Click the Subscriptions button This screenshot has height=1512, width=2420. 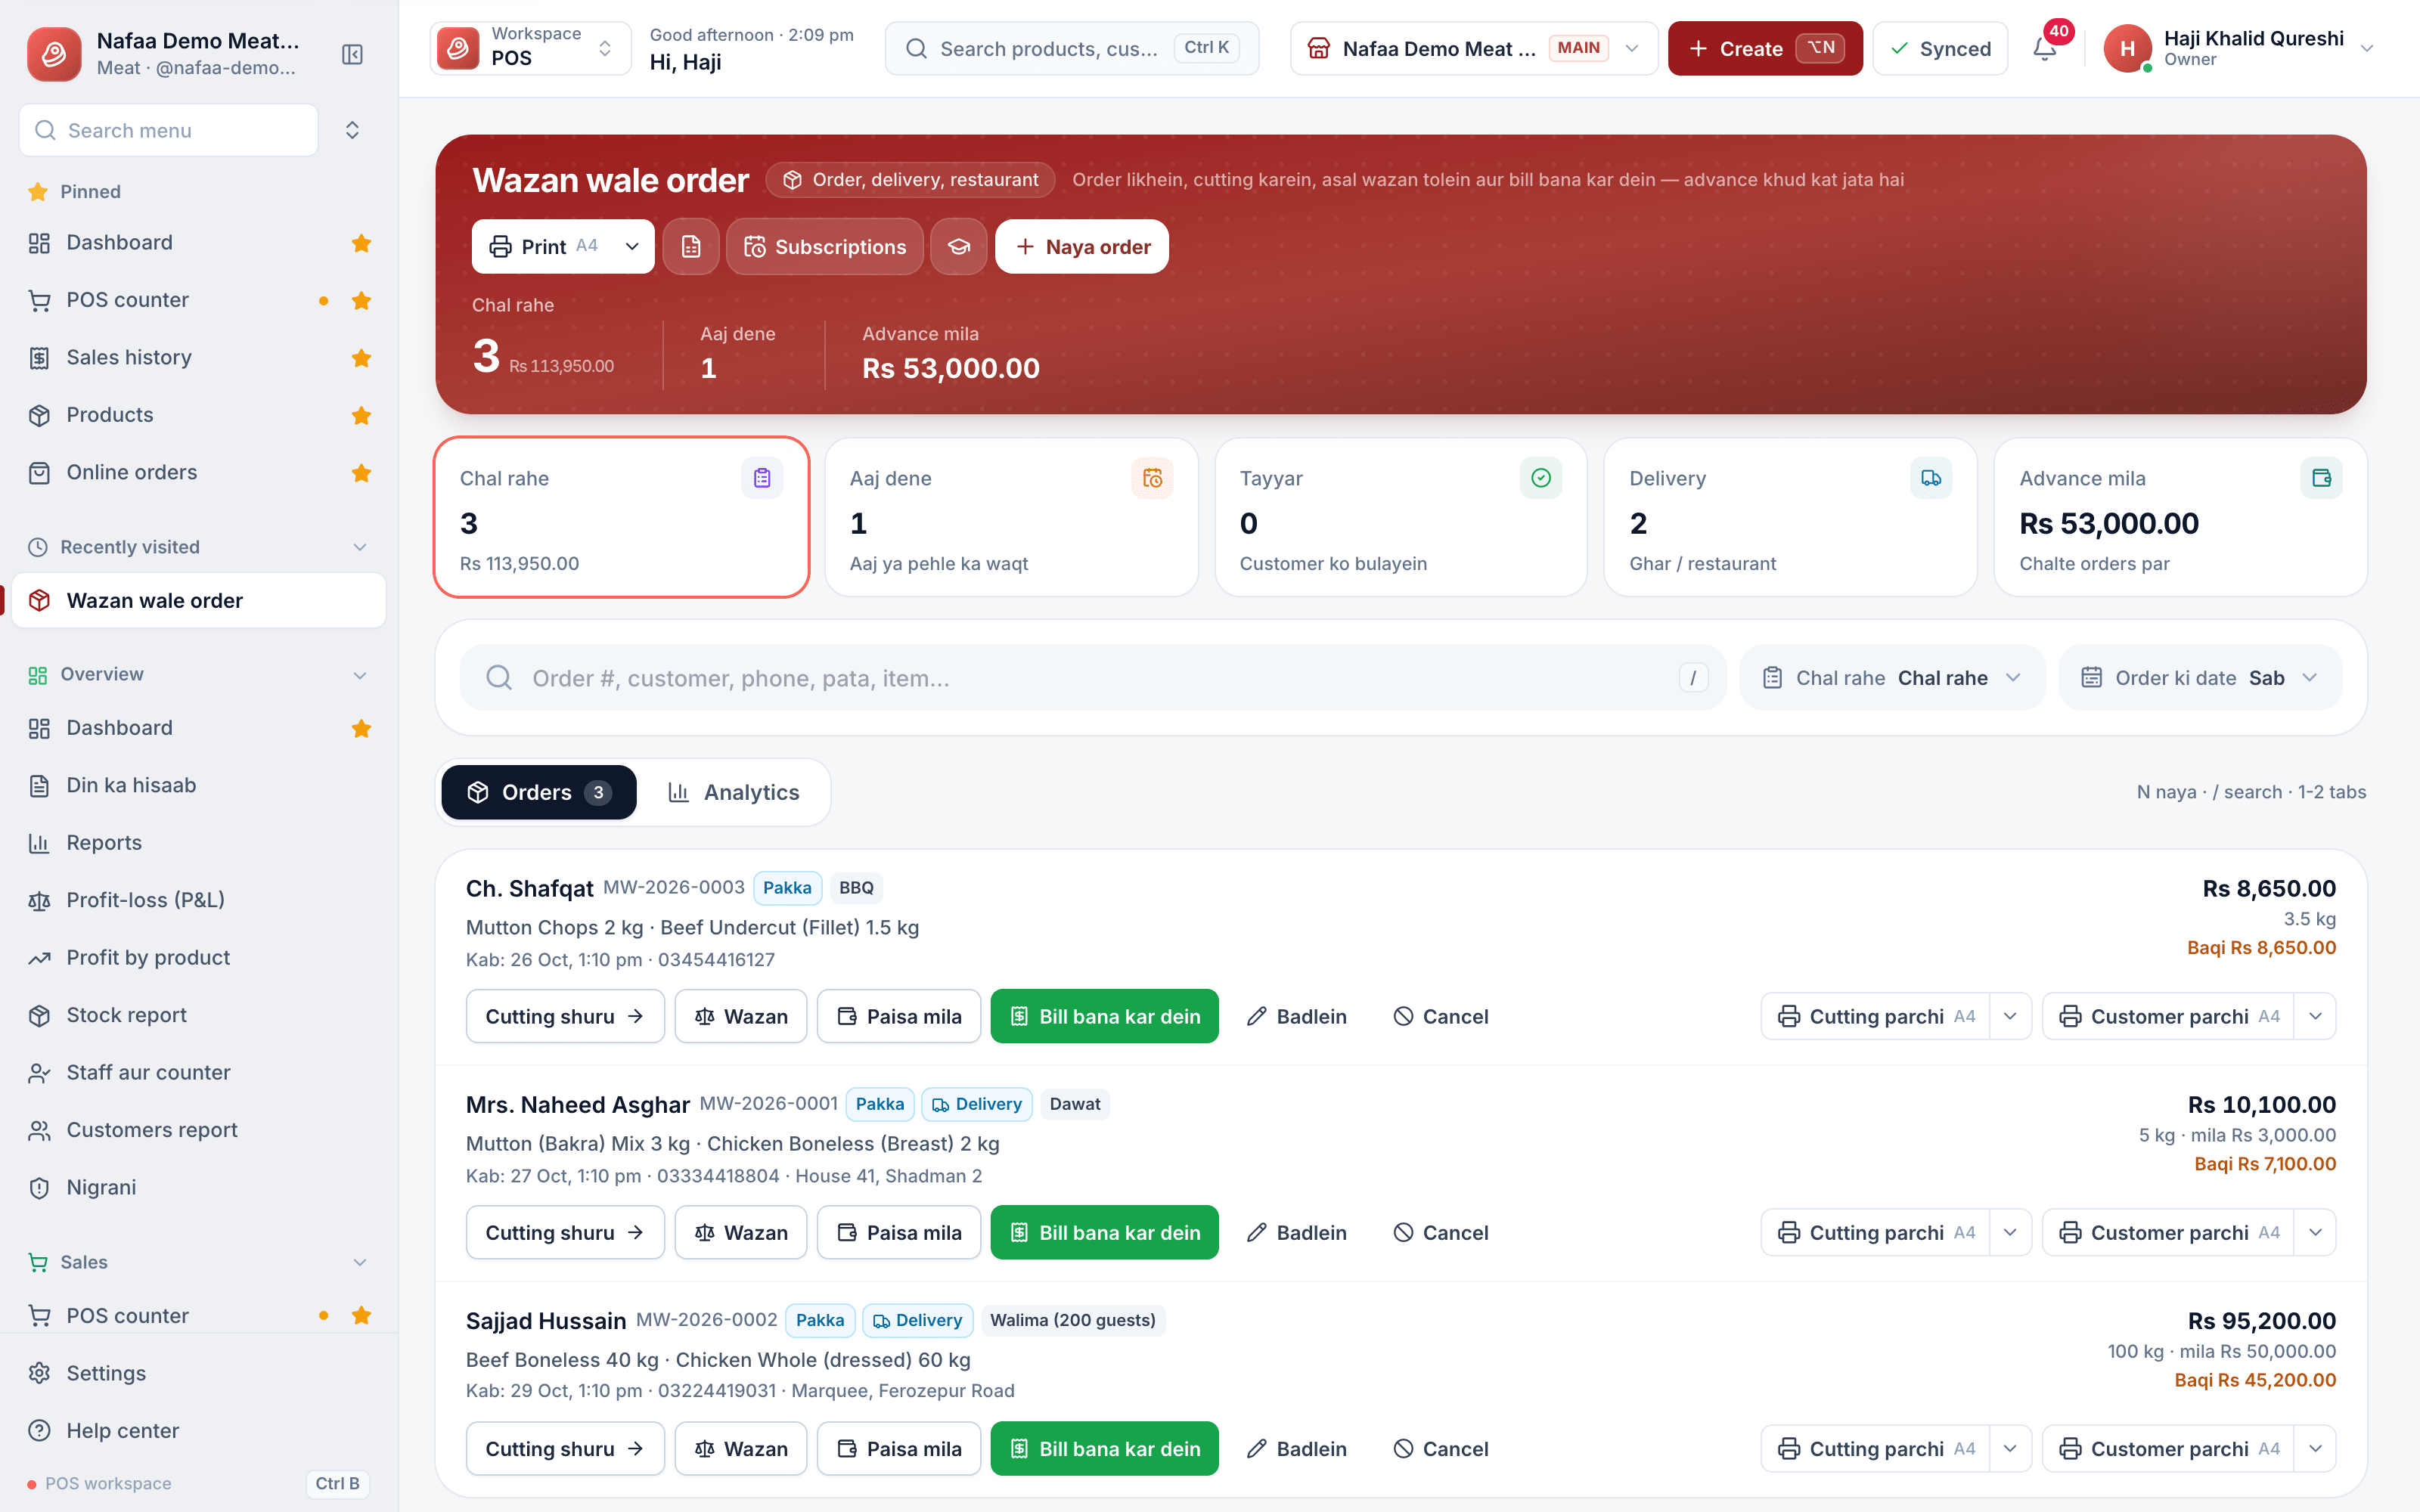[x=824, y=246]
